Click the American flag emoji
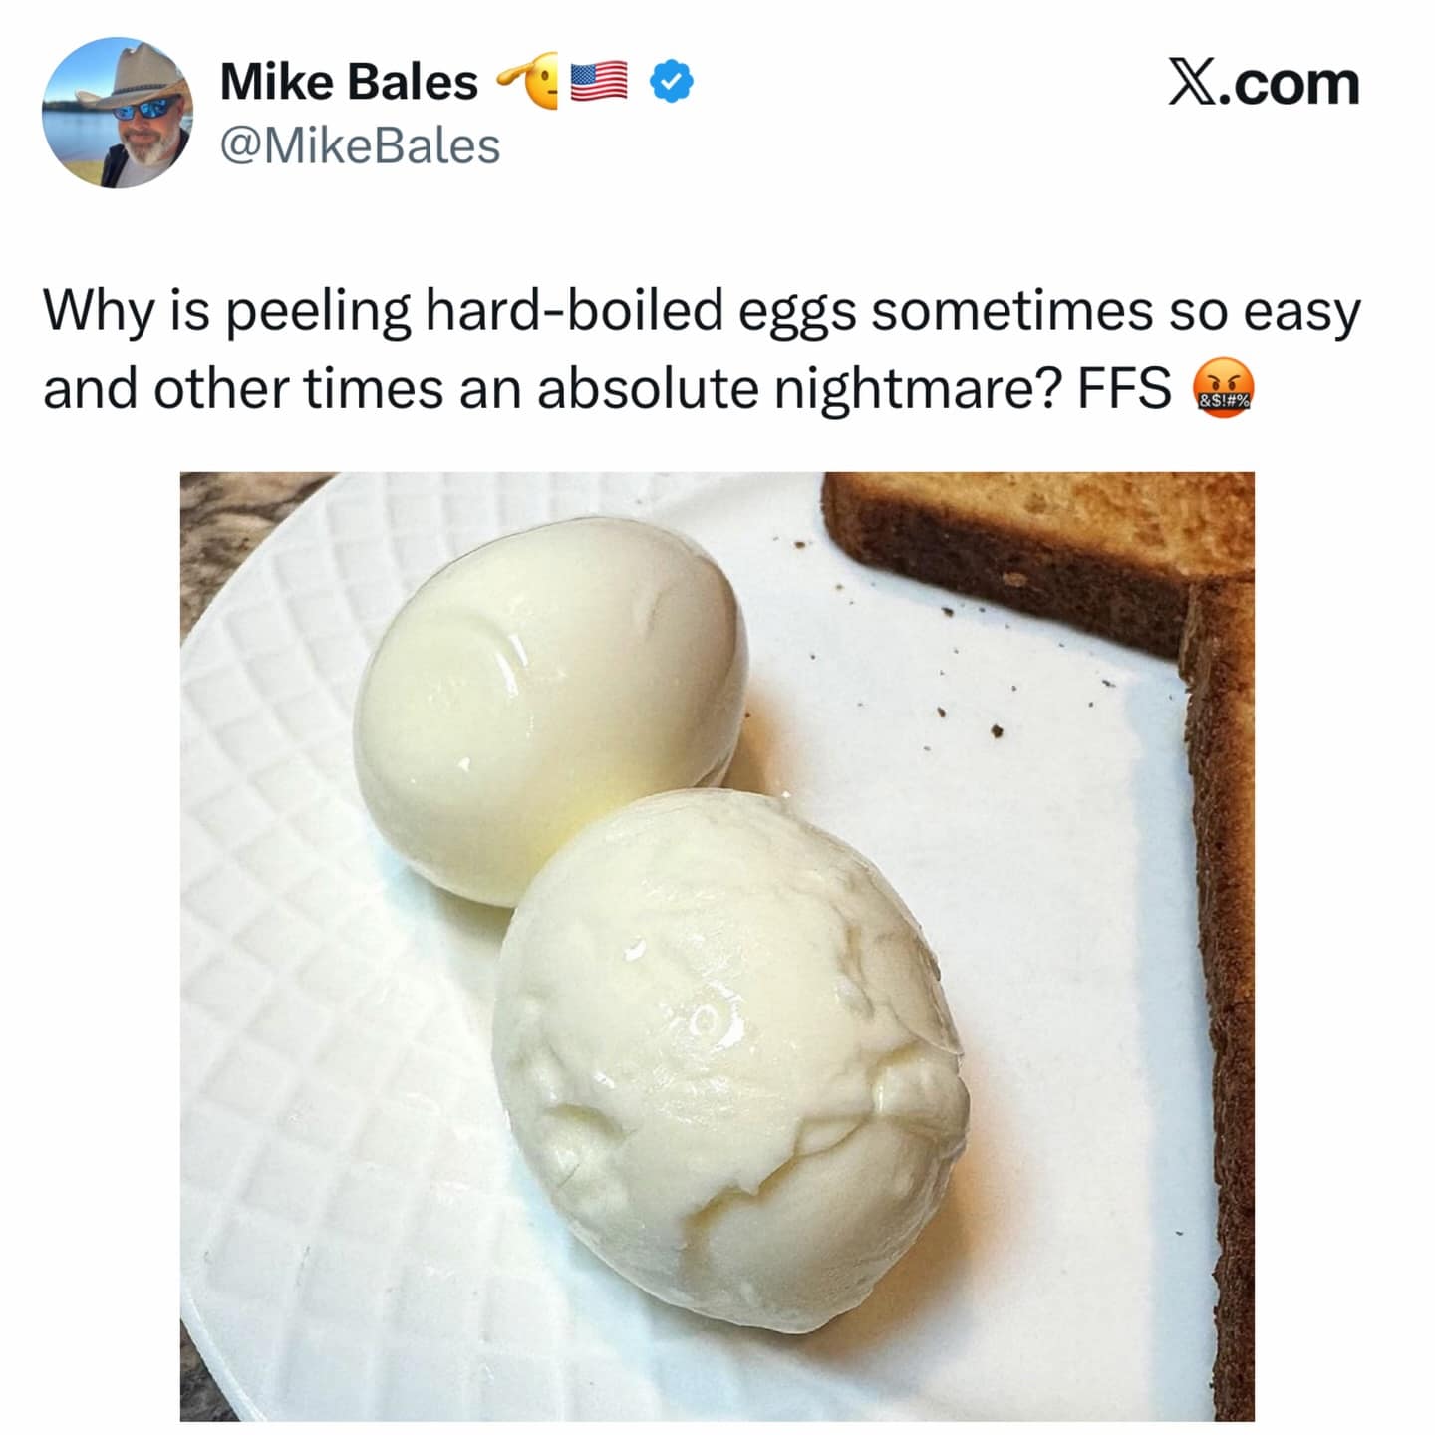The height and width of the screenshot is (1435, 1435). point(599,83)
